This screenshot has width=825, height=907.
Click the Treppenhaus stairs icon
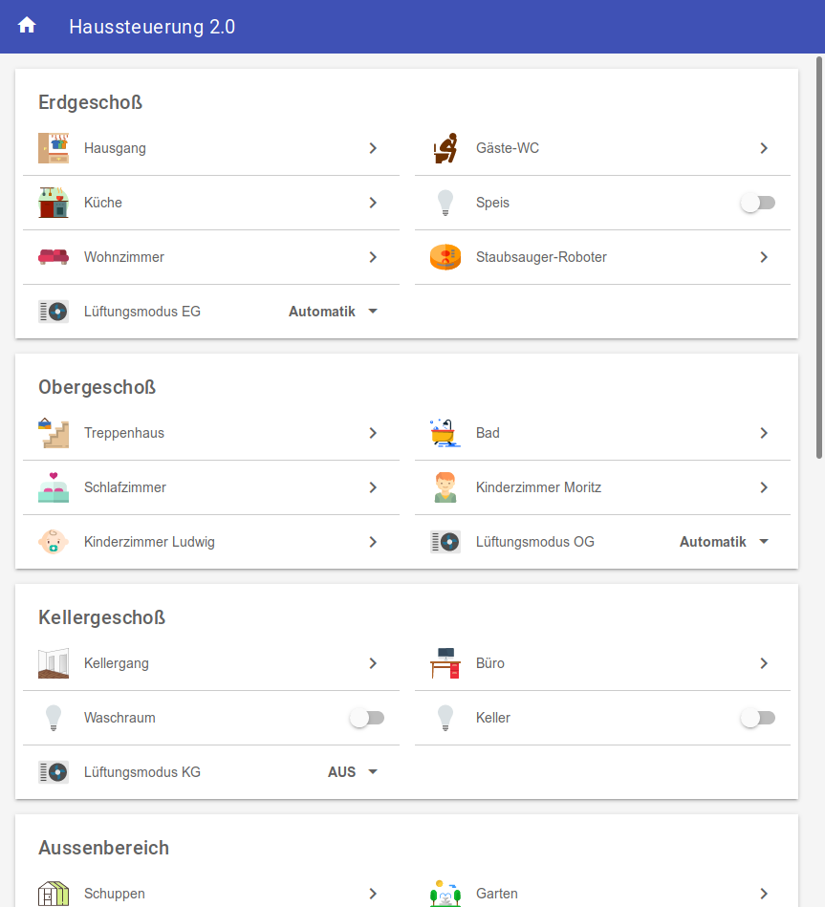54,433
